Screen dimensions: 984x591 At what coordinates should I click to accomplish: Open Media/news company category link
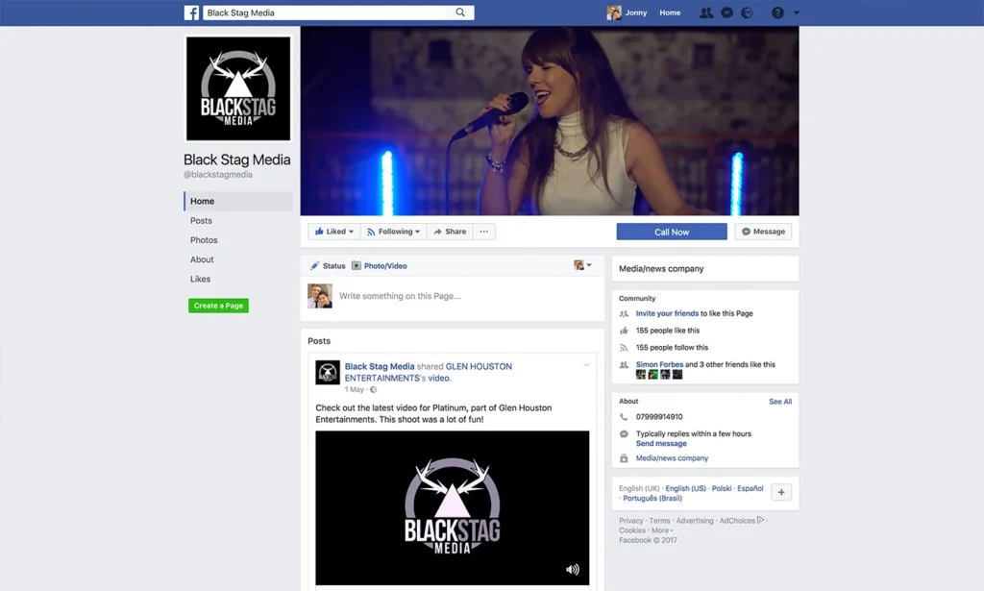672,458
